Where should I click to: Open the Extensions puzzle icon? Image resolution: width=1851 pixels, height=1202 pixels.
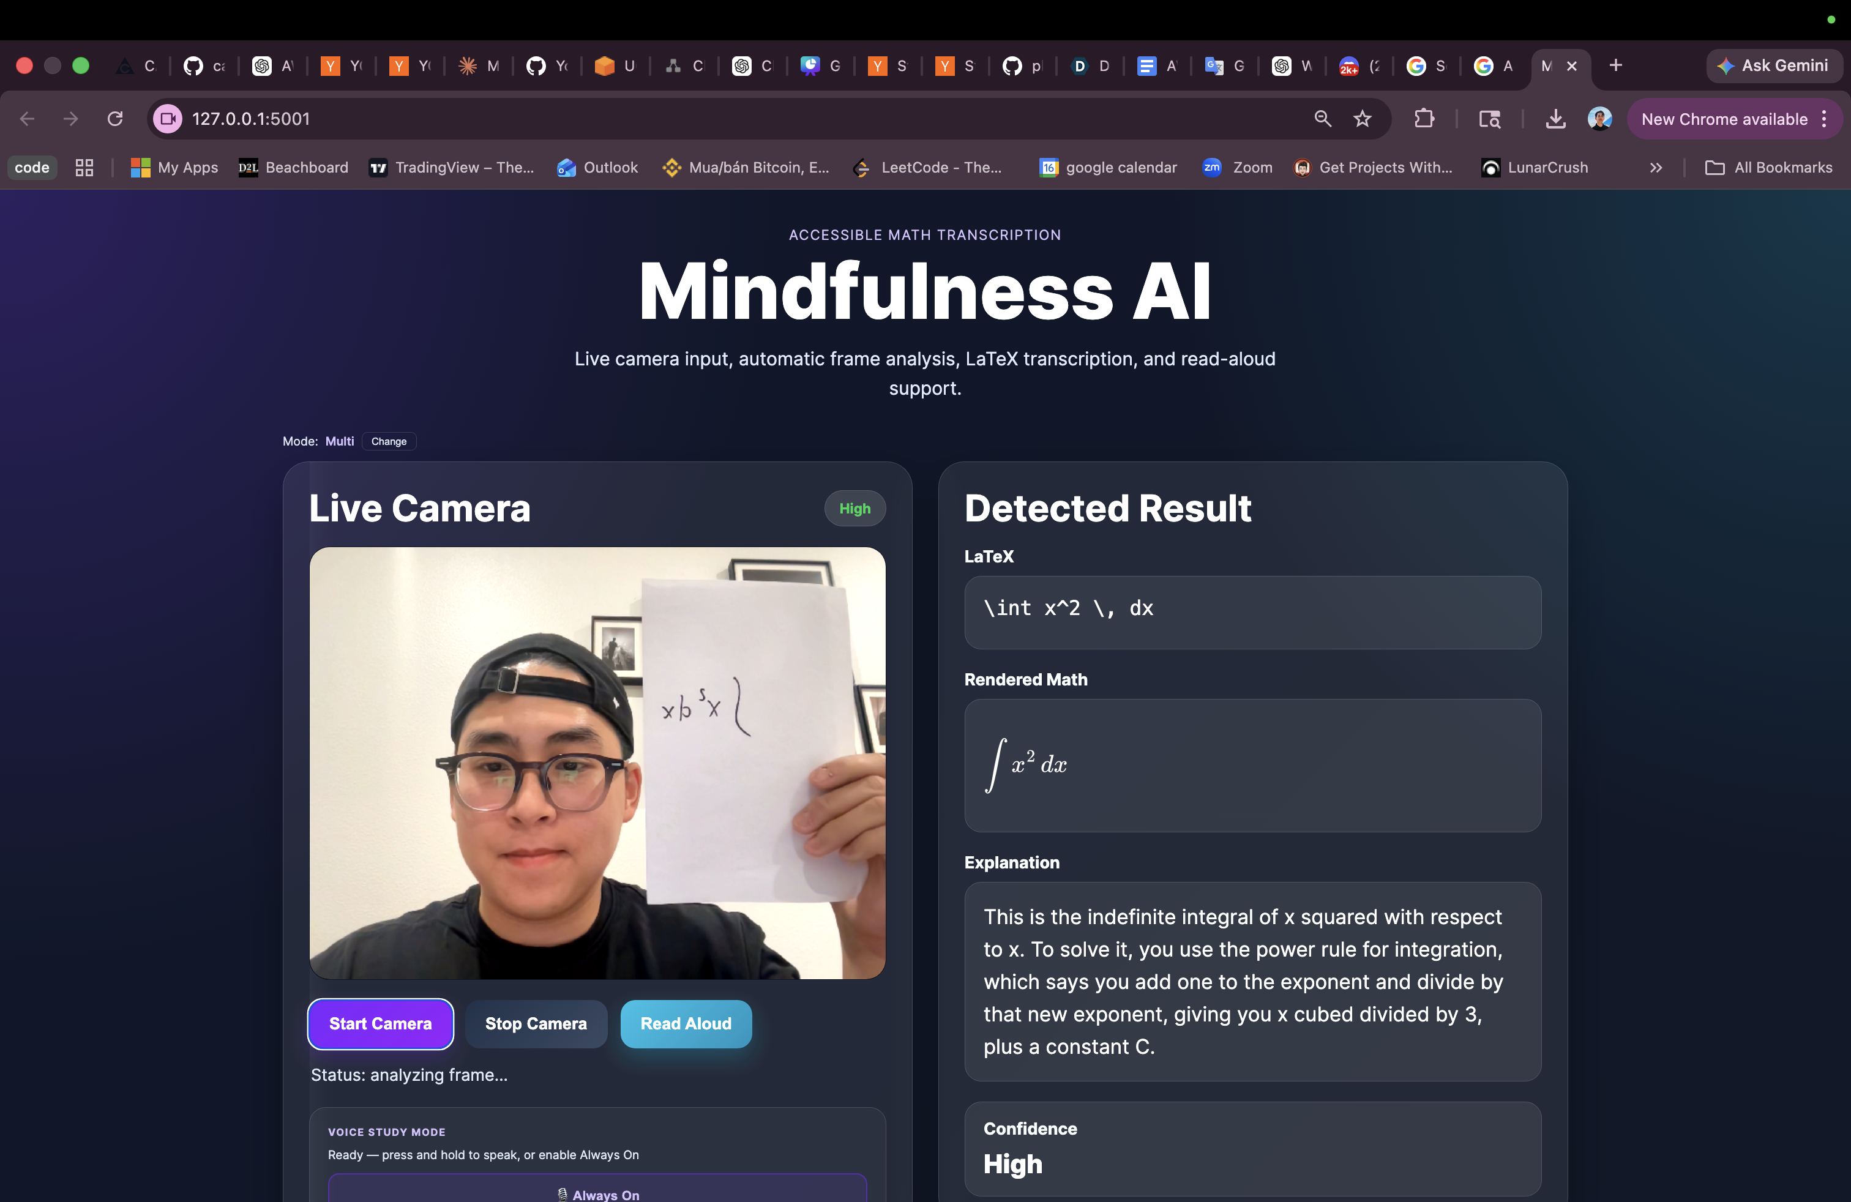point(1423,119)
